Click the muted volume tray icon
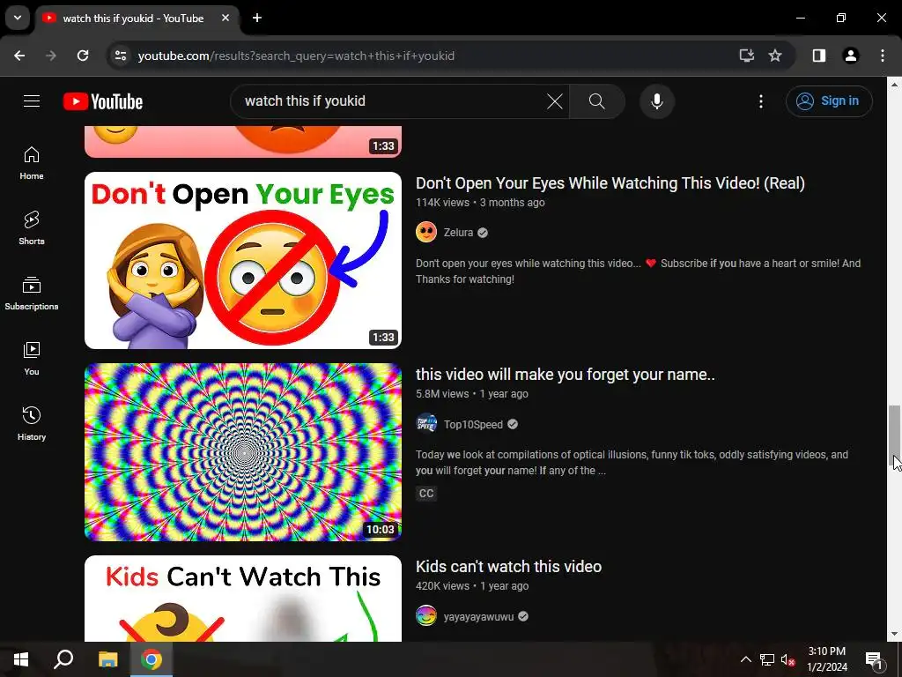Image resolution: width=902 pixels, height=677 pixels. (x=787, y=659)
